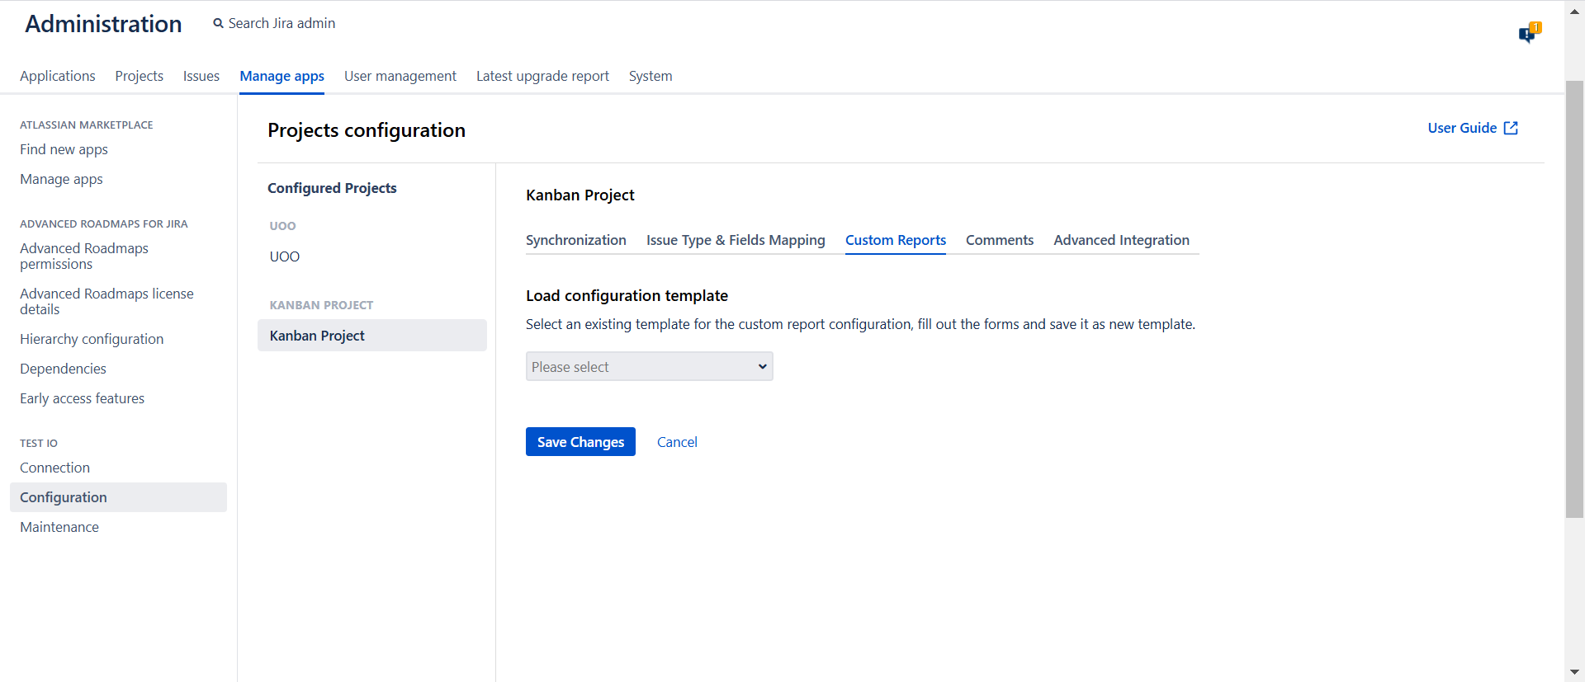The height and width of the screenshot is (682, 1585).
Task: Open the Maintenance page
Action: click(59, 527)
